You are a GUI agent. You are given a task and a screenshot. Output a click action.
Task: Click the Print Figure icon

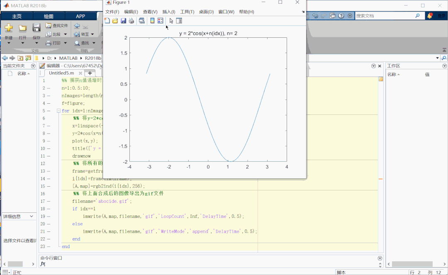click(131, 21)
